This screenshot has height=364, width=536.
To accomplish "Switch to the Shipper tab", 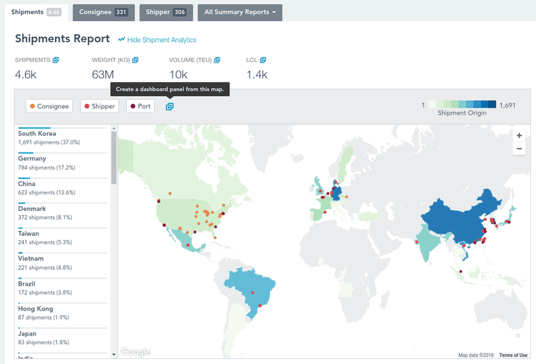I will point(166,12).
